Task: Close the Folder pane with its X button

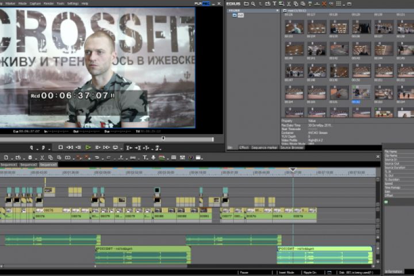Action: (x=277, y=10)
